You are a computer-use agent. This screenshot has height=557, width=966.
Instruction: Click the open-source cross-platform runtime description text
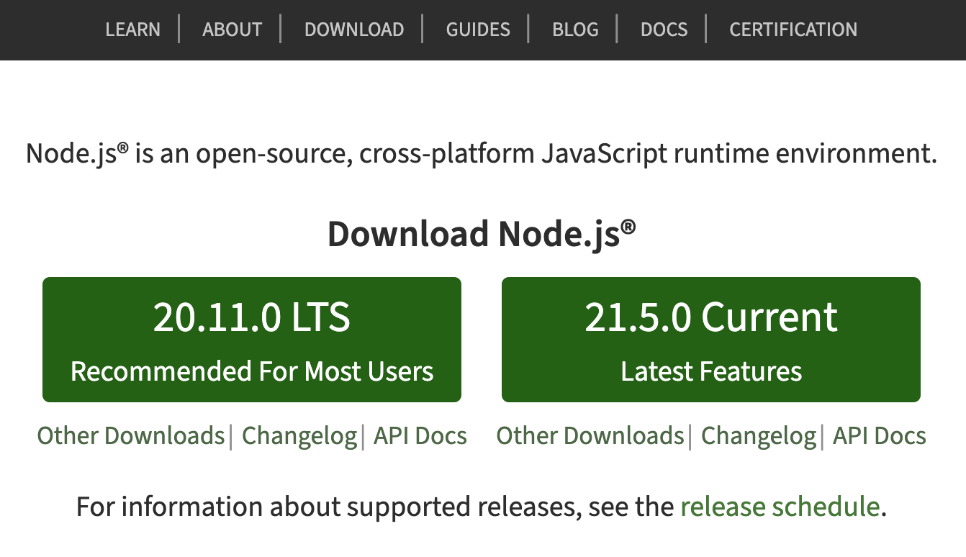point(482,154)
